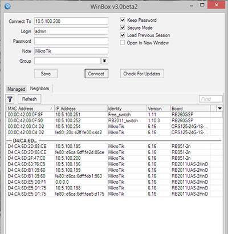Select the 0.0.0.0 IP address row

point(62,182)
